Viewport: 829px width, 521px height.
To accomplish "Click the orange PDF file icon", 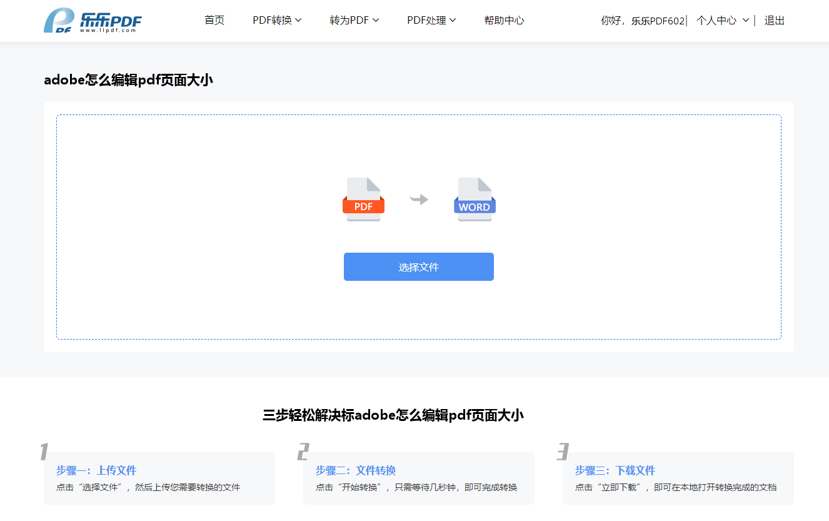I will 363,200.
